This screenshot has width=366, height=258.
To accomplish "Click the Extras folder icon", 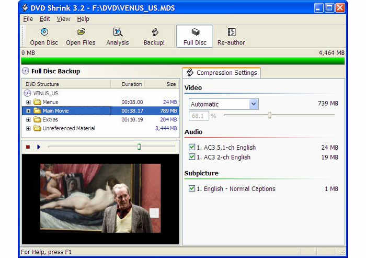I will (x=37, y=119).
